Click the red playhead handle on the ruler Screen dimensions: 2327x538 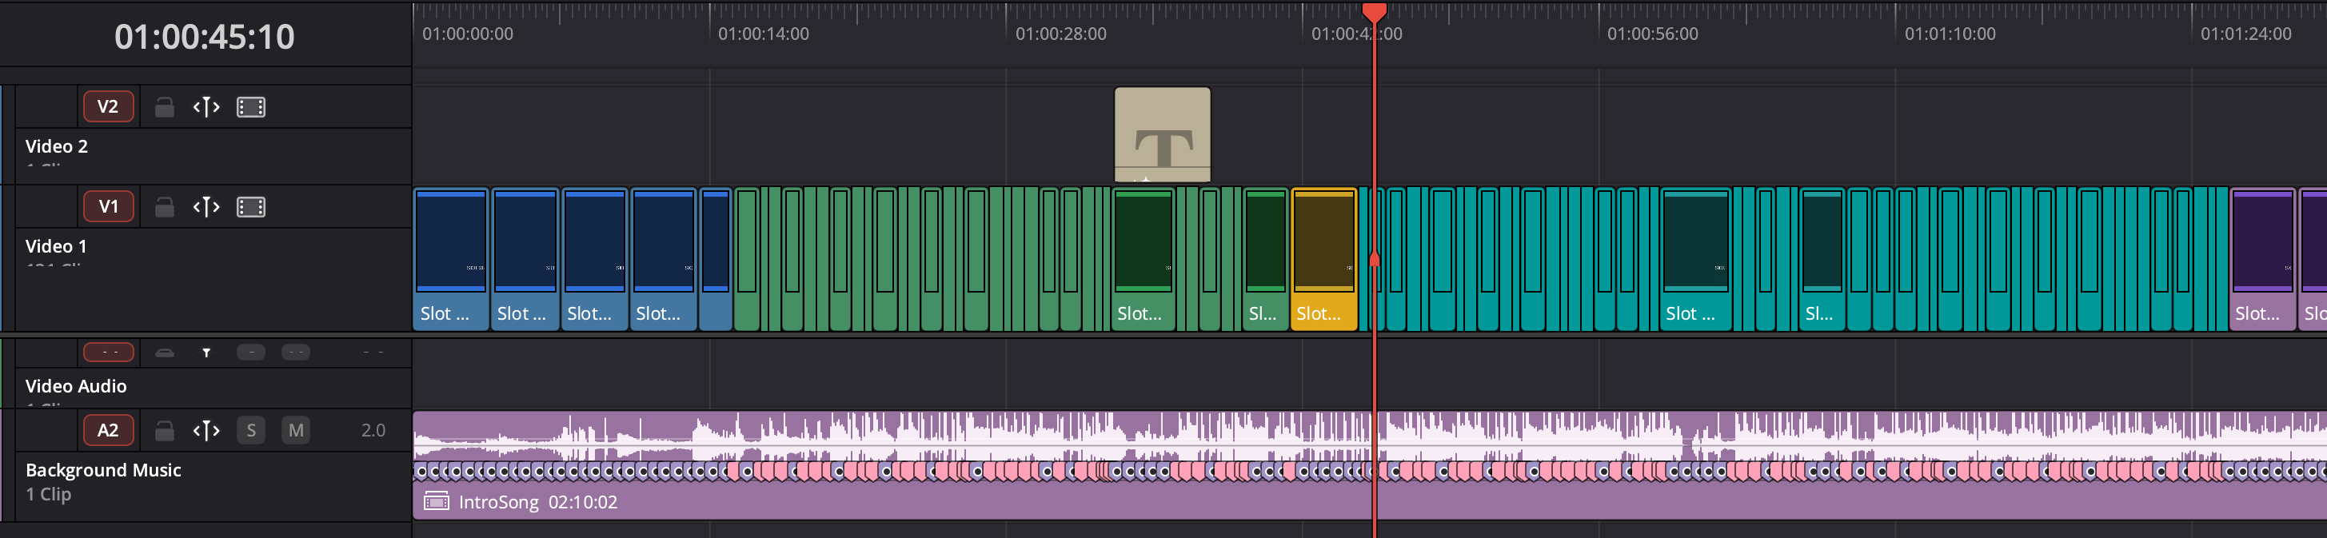coord(1374,12)
